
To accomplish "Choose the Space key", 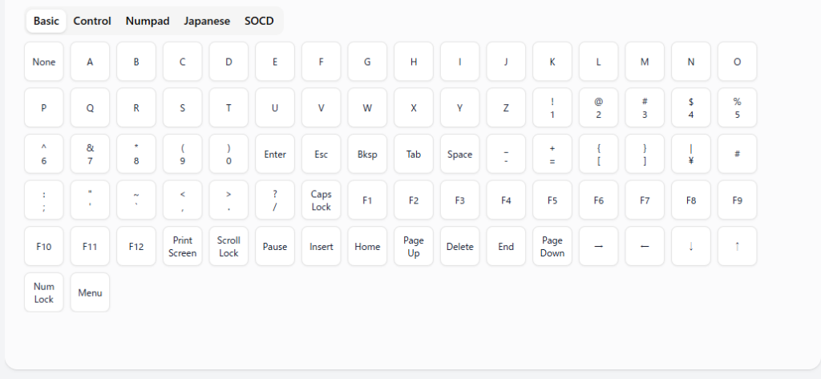I will coord(459,155).
